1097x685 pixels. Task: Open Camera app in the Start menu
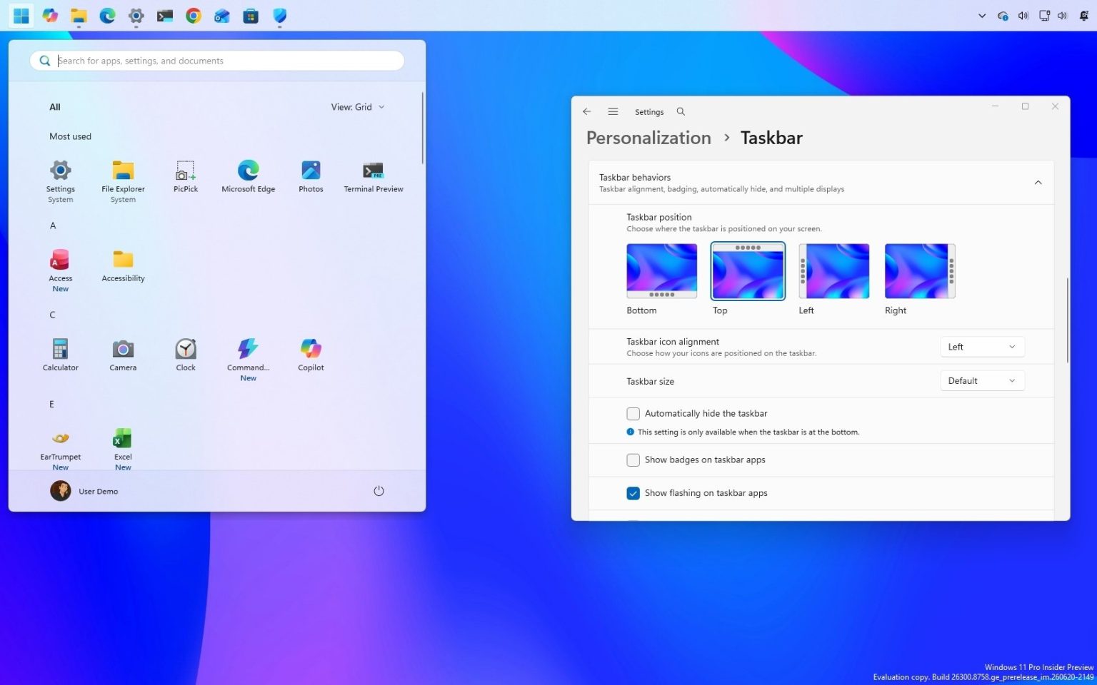(123, 355)
